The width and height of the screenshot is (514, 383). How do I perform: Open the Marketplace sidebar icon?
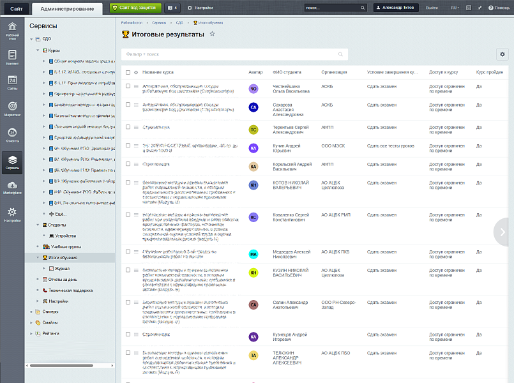coord(12,187)
